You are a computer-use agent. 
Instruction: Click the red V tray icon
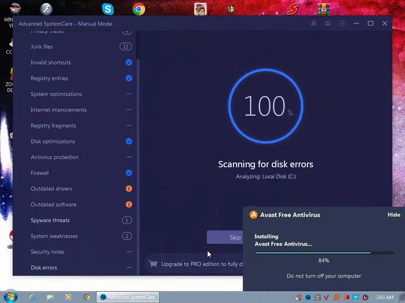pyautogui.click(x=326, y=297)
